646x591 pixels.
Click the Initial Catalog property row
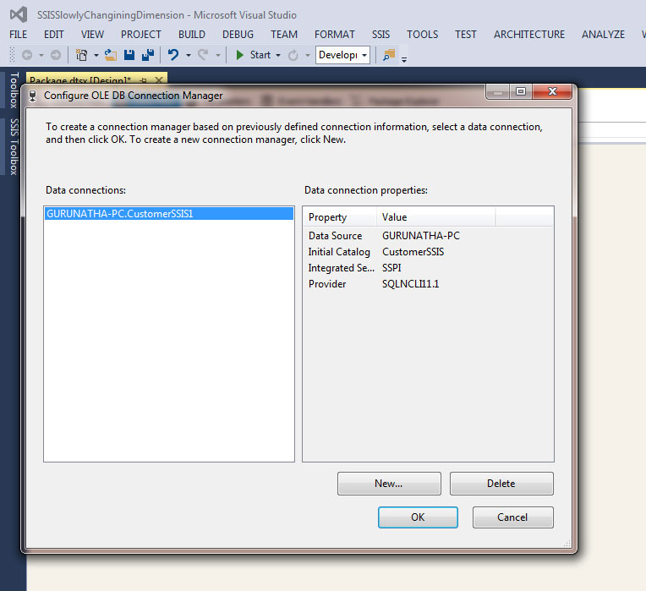[x=428, y=252]
